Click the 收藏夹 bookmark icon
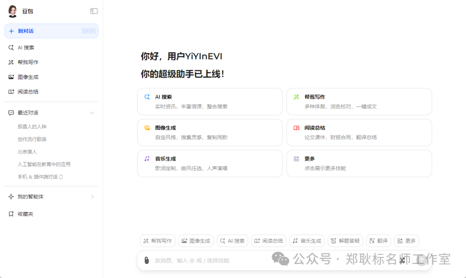The image size is (466, 278). click(x=11, y=214)
